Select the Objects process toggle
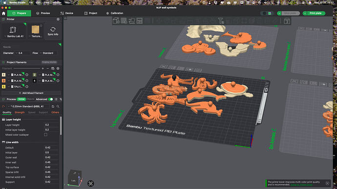Image resolution: width=337 pixels, height=189 pixels. 30,99
